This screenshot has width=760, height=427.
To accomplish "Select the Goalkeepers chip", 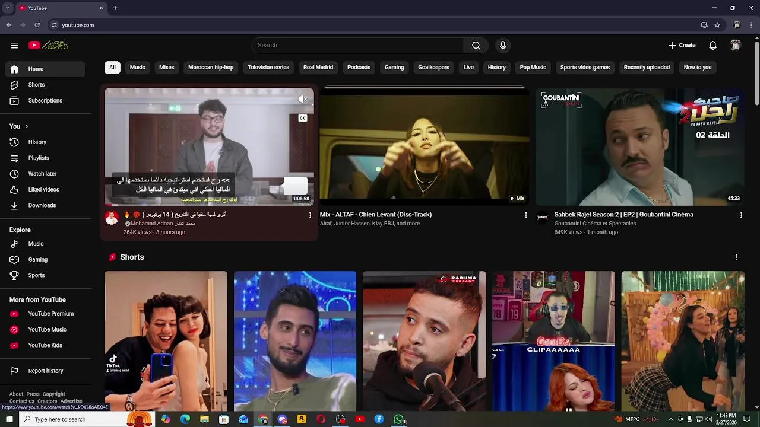I will tap(433, 67).
